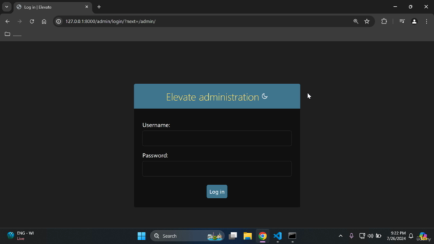Open notifications bell icon
The height and width of the screenshot is (244, 434).
tap(411, 236)
